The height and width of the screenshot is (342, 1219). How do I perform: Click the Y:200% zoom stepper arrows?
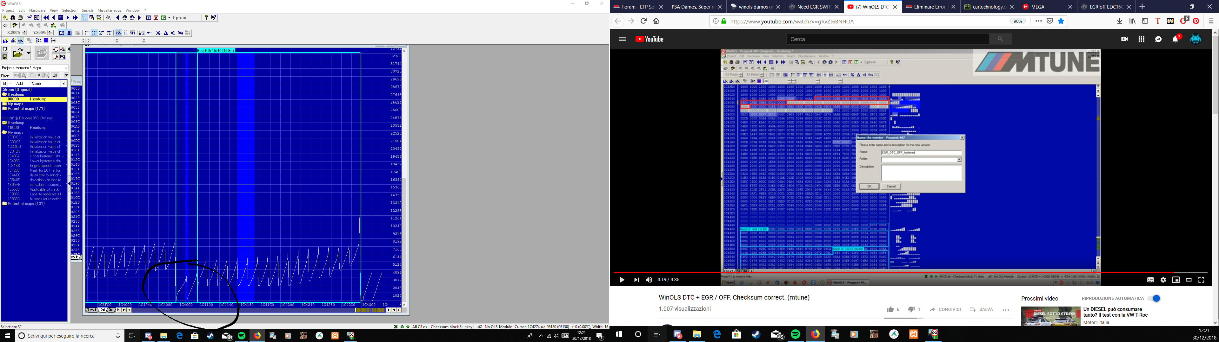click(50, 33)
